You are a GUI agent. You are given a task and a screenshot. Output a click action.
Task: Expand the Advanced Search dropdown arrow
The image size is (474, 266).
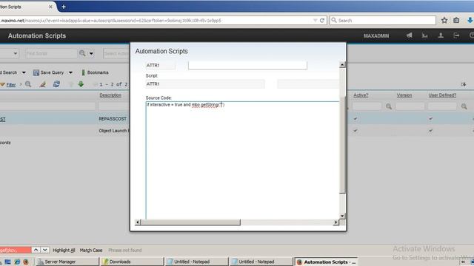24,72
